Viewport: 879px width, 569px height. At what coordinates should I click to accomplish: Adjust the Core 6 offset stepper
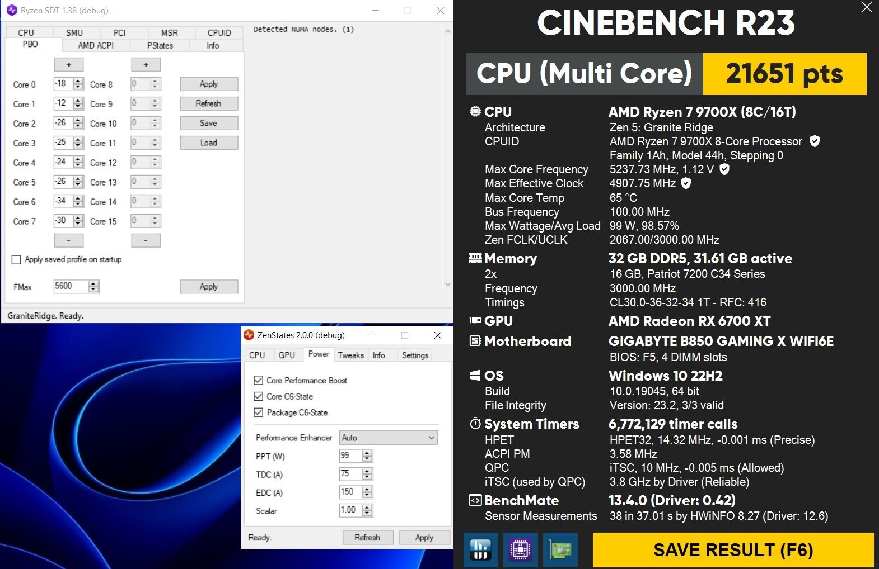click(78, 202)
